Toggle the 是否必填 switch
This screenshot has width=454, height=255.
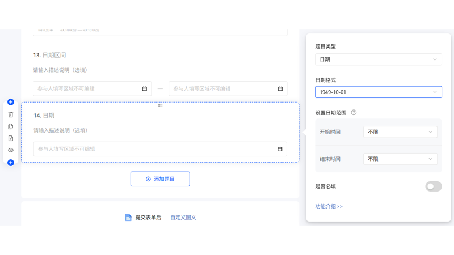tap(433, 186)
